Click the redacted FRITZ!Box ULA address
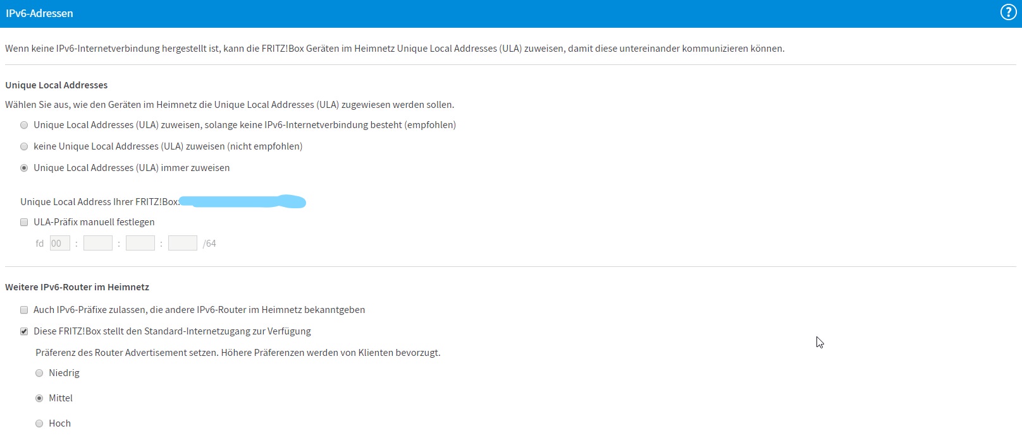The width and height of the screenshot is (1022, 443). pos(242,202)
